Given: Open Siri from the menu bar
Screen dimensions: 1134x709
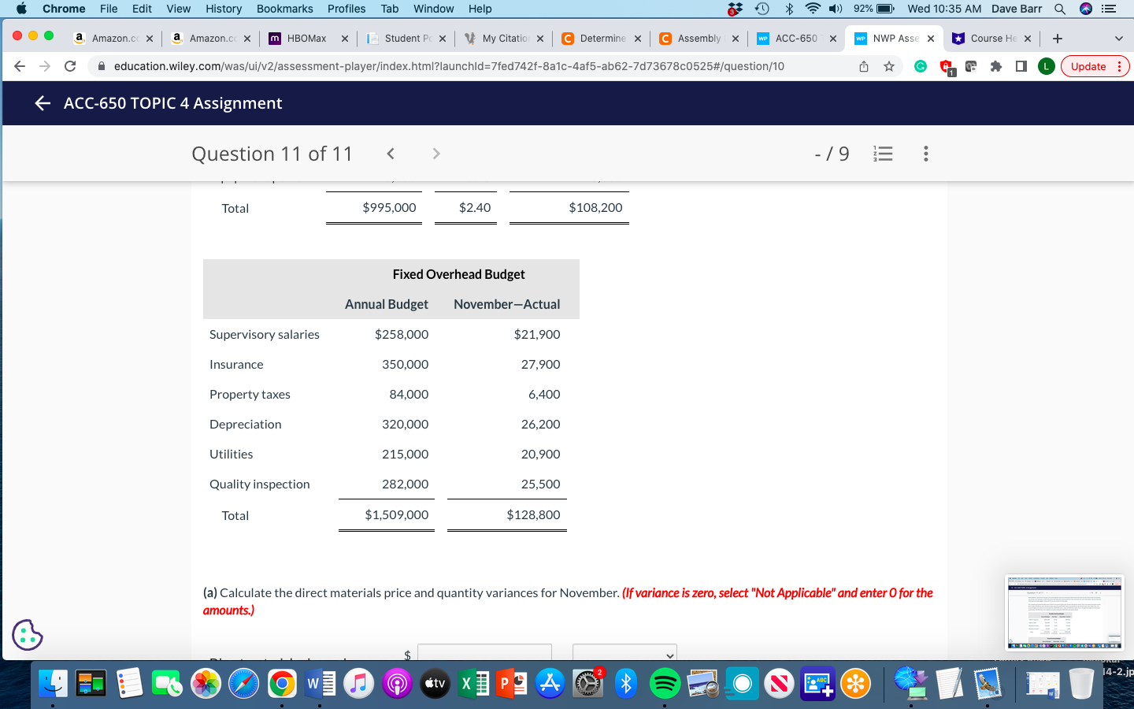Looking at the screenshot, I should (1085, 9).
